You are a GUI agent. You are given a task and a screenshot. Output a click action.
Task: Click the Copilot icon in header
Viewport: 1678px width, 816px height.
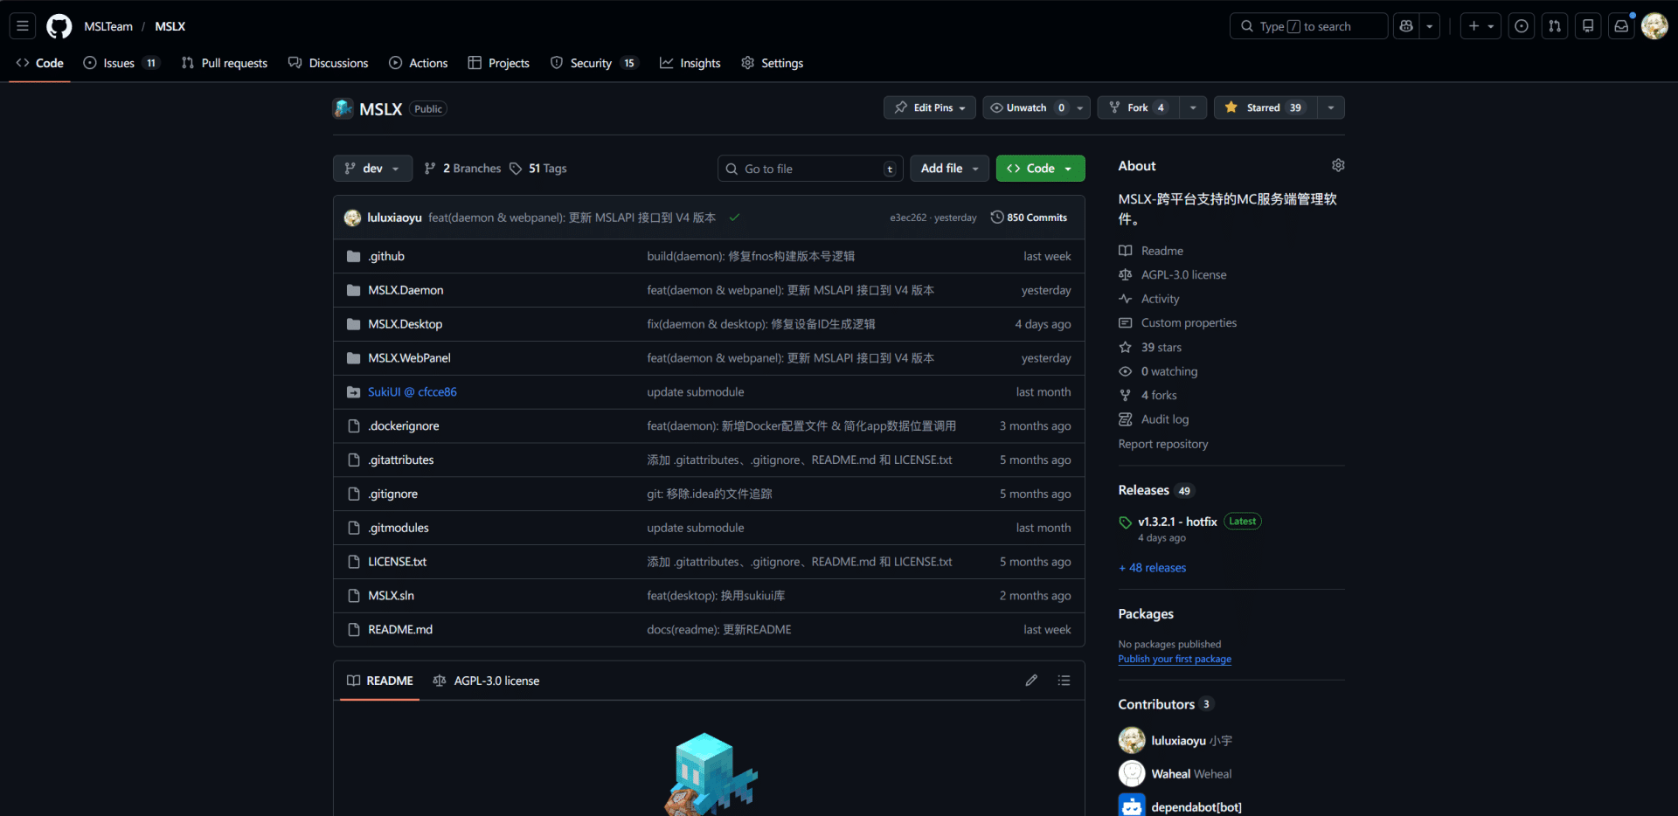click(1406, 26)
